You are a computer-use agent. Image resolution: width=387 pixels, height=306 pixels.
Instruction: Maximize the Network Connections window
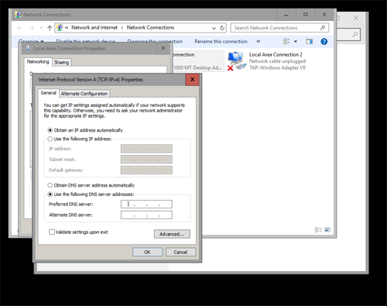tap(306, 15)
